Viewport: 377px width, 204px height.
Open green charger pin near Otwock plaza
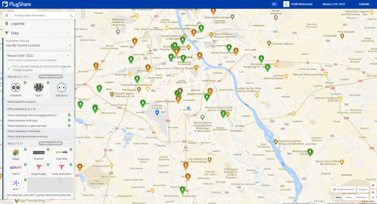tap(310, 152)
